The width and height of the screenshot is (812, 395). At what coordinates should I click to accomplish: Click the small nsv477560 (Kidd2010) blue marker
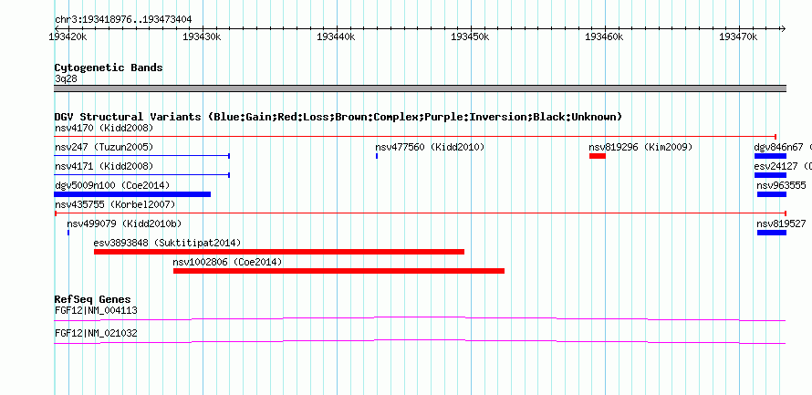point(377,156)
